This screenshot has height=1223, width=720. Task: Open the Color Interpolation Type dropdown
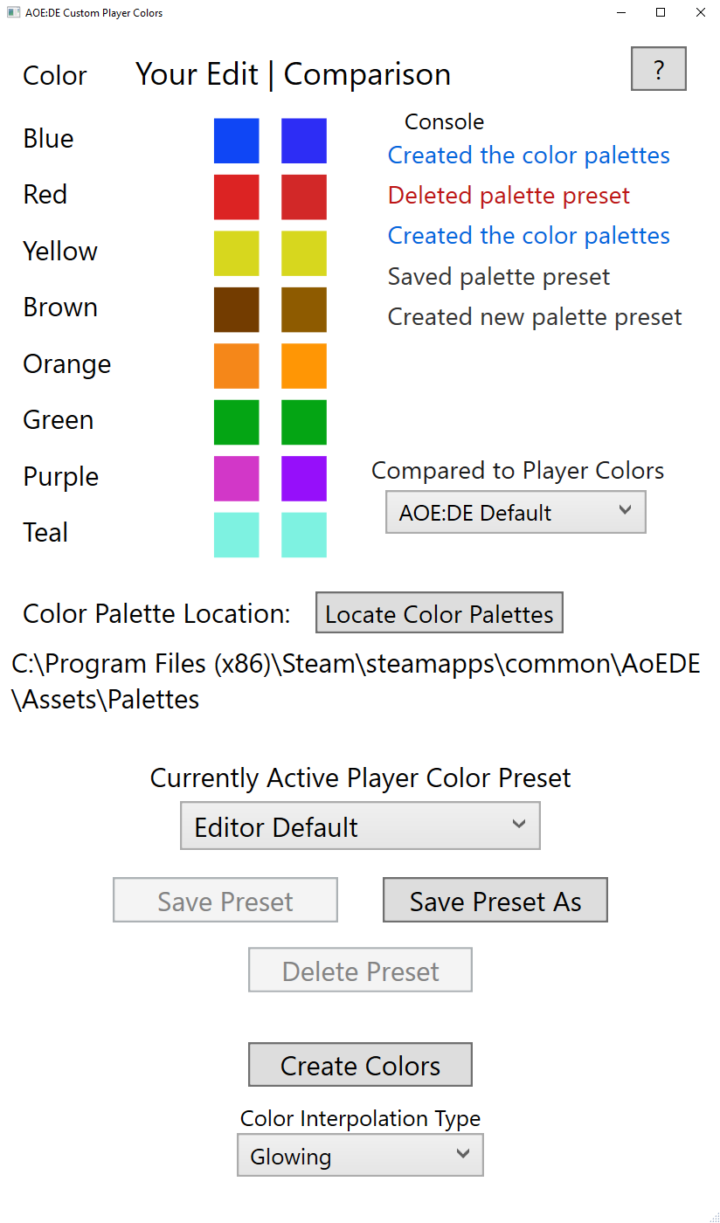click(x=360, y=1155)
